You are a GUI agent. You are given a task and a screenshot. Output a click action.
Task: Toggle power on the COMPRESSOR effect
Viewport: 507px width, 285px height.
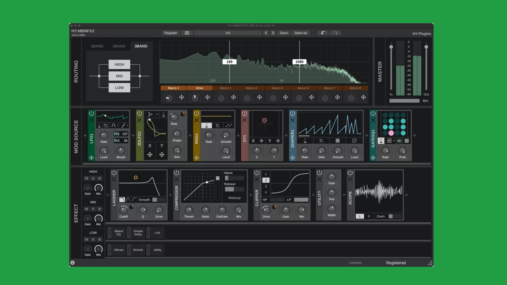coord(176,173)
